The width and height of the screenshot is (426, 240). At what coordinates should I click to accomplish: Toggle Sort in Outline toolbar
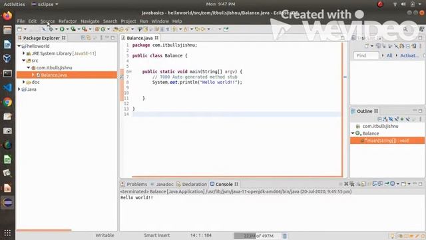pyautogui.click(x=385, y=119)
